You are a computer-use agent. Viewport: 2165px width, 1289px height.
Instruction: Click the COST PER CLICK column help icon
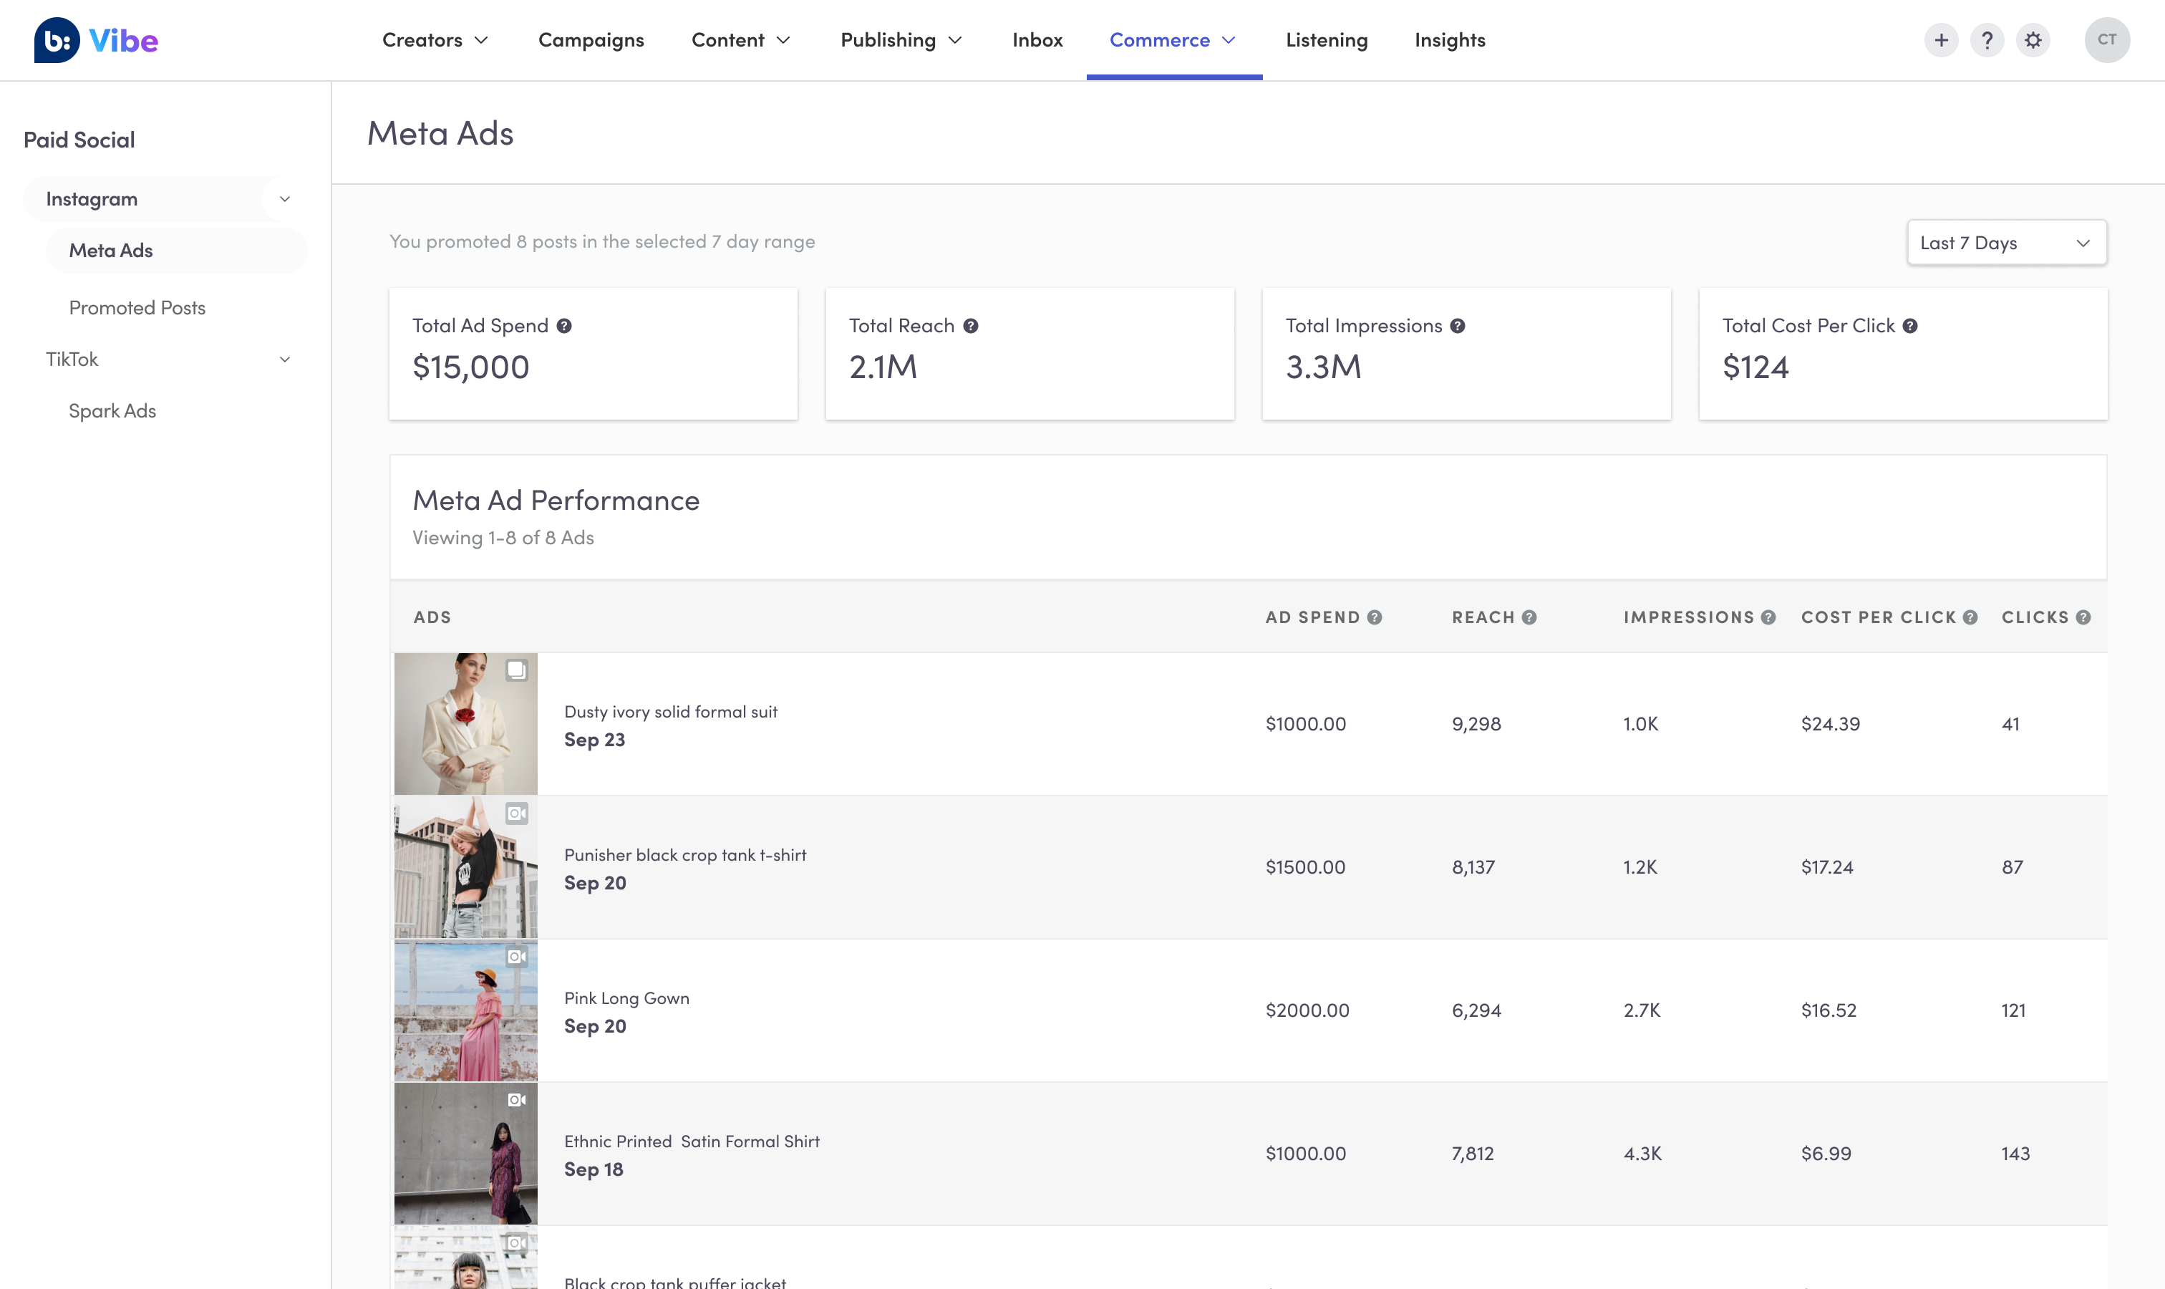1970,617
